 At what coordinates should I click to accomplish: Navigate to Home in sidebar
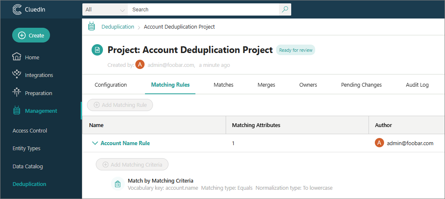point(32,57)
